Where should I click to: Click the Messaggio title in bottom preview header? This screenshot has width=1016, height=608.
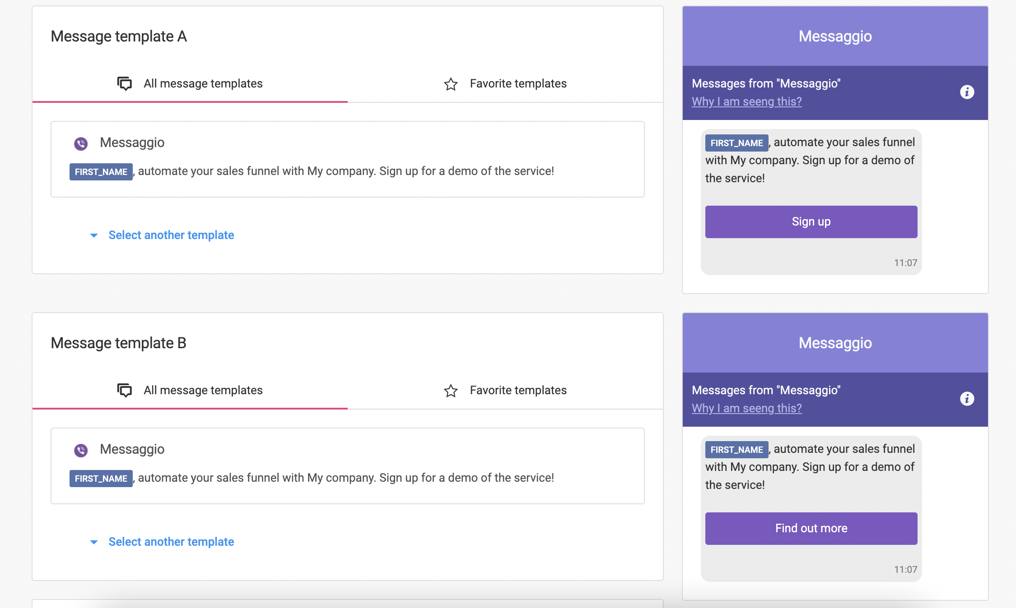(x=835, y=343)
